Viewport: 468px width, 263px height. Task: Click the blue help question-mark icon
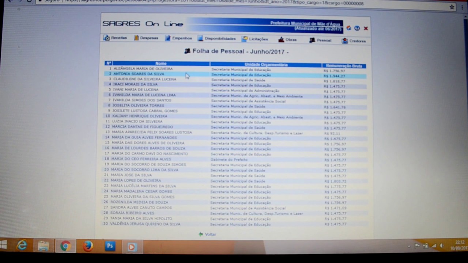(x=357, y=28)
